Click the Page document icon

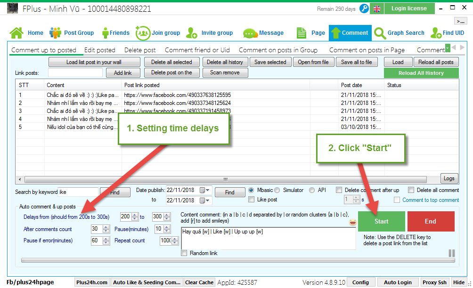(302, 33)
